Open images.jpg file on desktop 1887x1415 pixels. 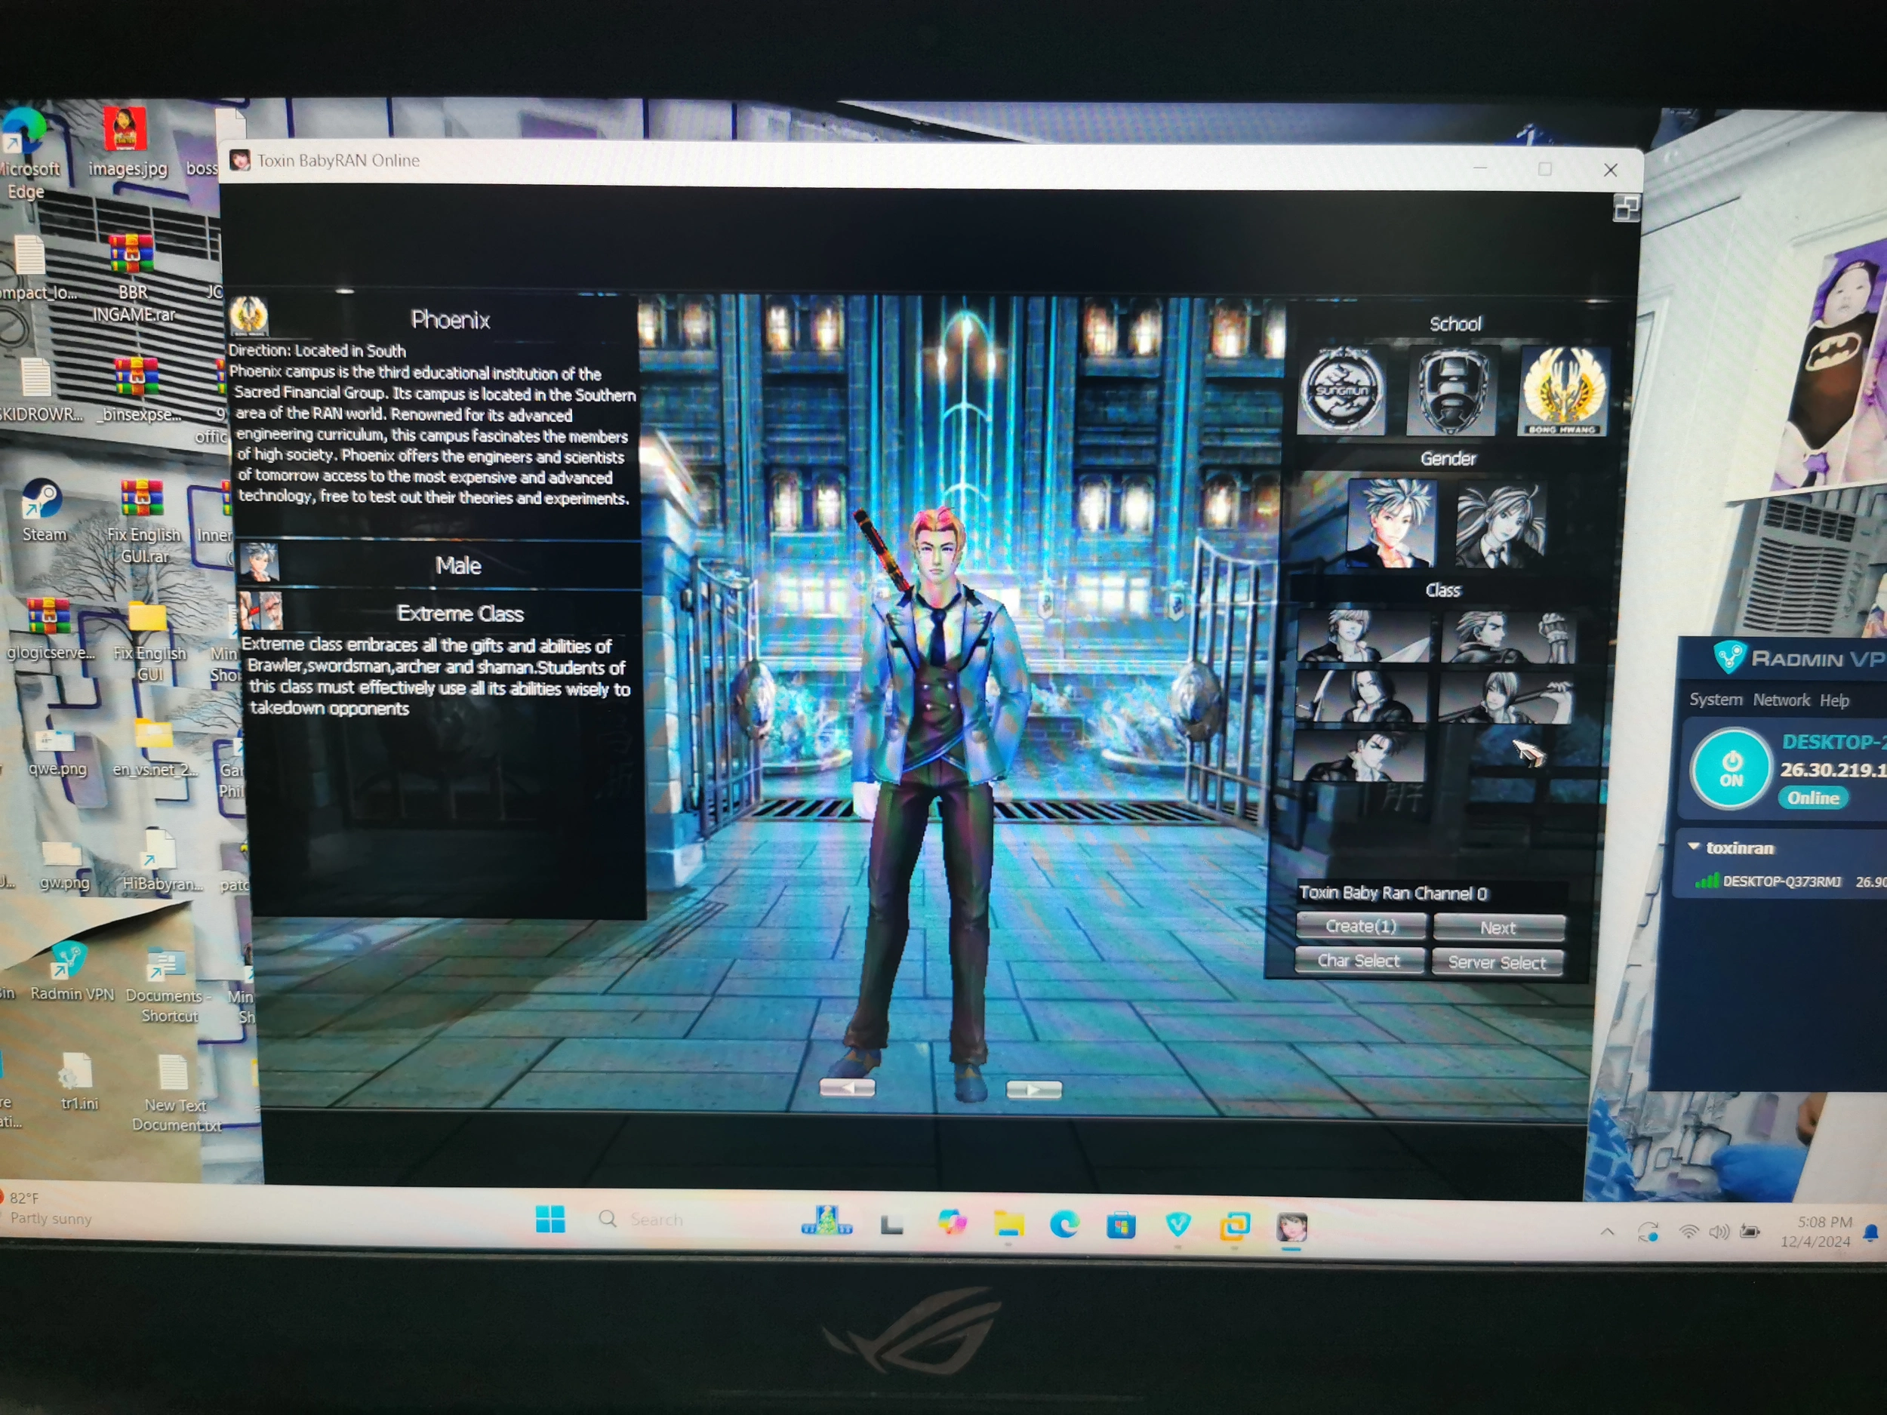pyautogui.click(x=127, y=143)
